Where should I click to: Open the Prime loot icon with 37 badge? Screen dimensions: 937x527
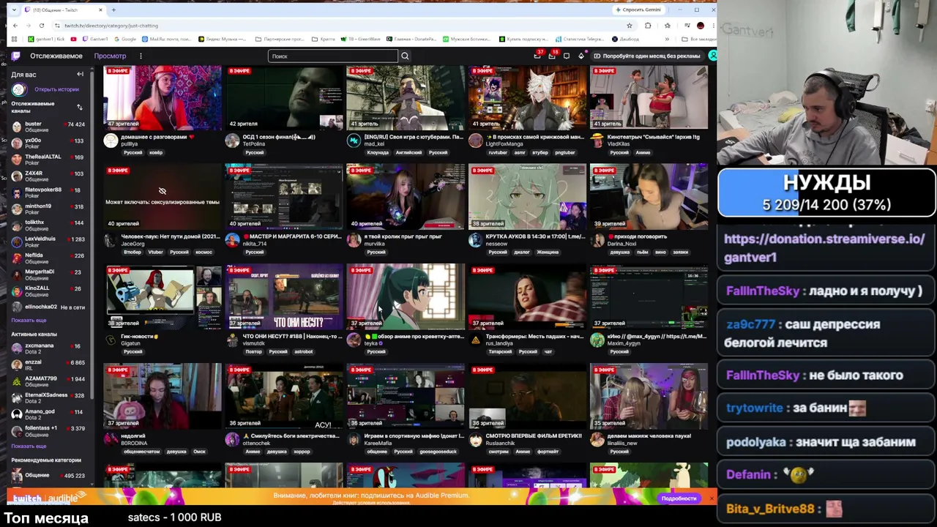pyautogui.click(x=538, y=56)
